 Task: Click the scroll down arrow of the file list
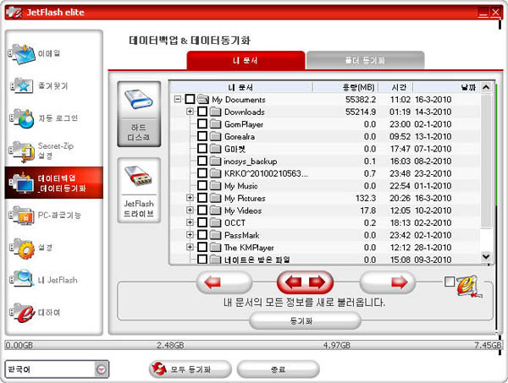[x=486, y=257]
